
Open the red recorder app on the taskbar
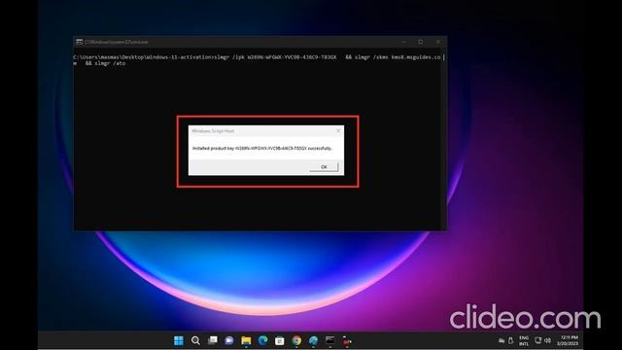347,340
